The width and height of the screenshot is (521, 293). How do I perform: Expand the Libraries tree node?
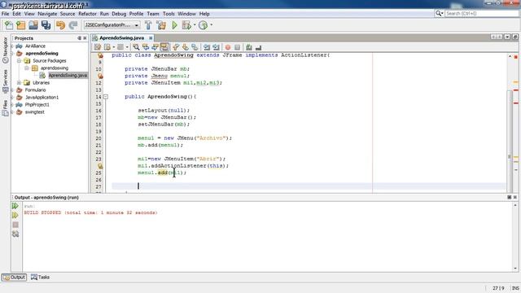click(20, 83)
